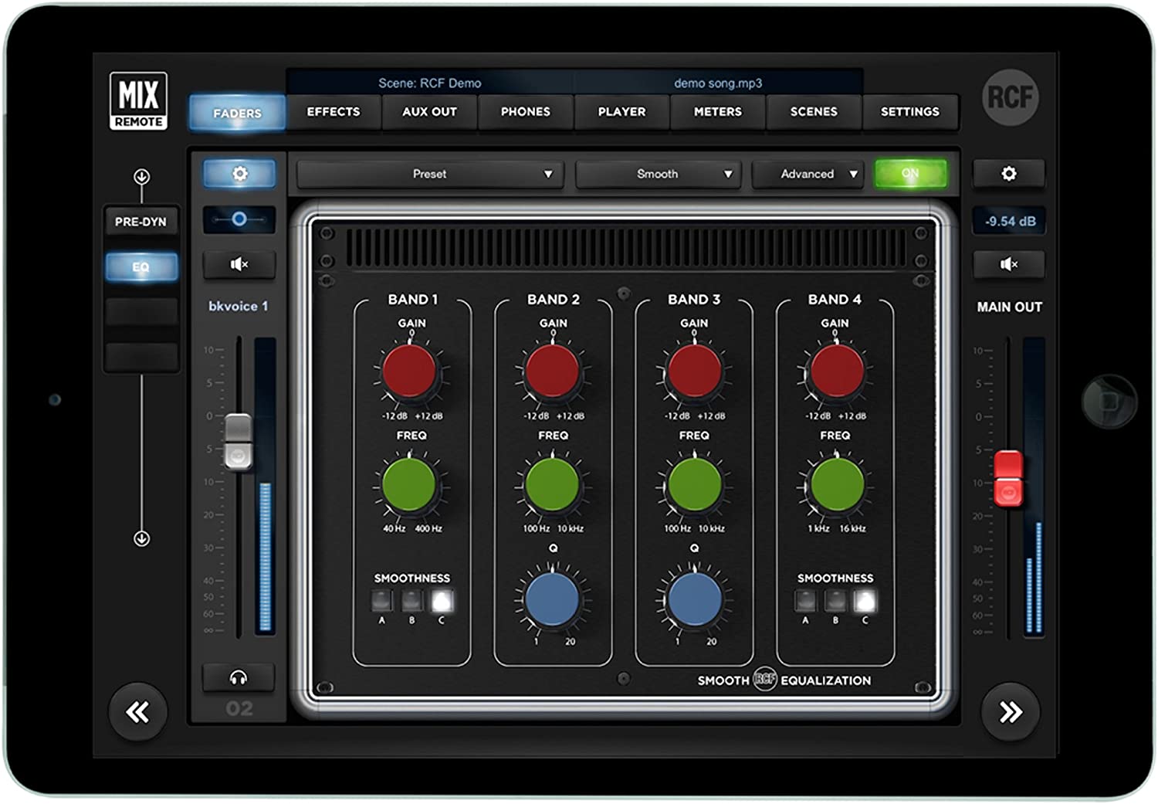Click the RCF logo badge

click(1011, 97)
